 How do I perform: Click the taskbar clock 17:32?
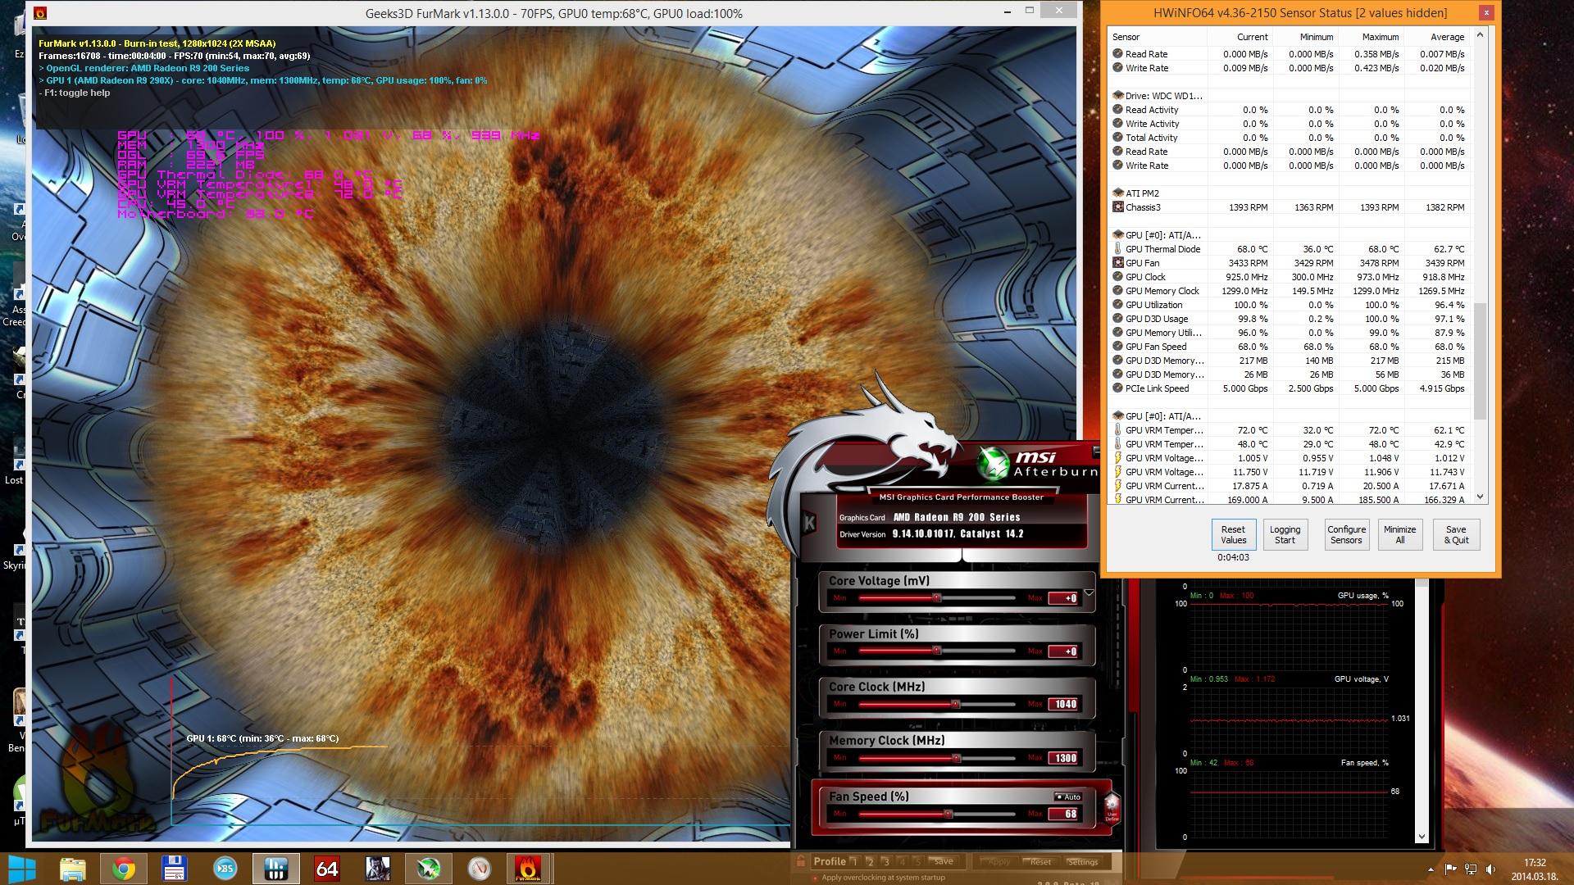click(1534, 863)
